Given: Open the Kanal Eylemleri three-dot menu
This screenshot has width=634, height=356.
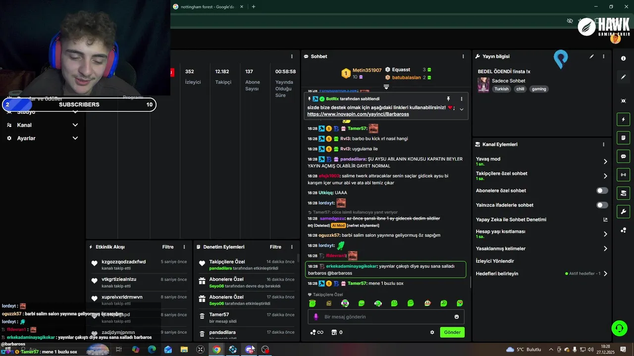Looking at the screenshot, I should click(x=603, y=144).
